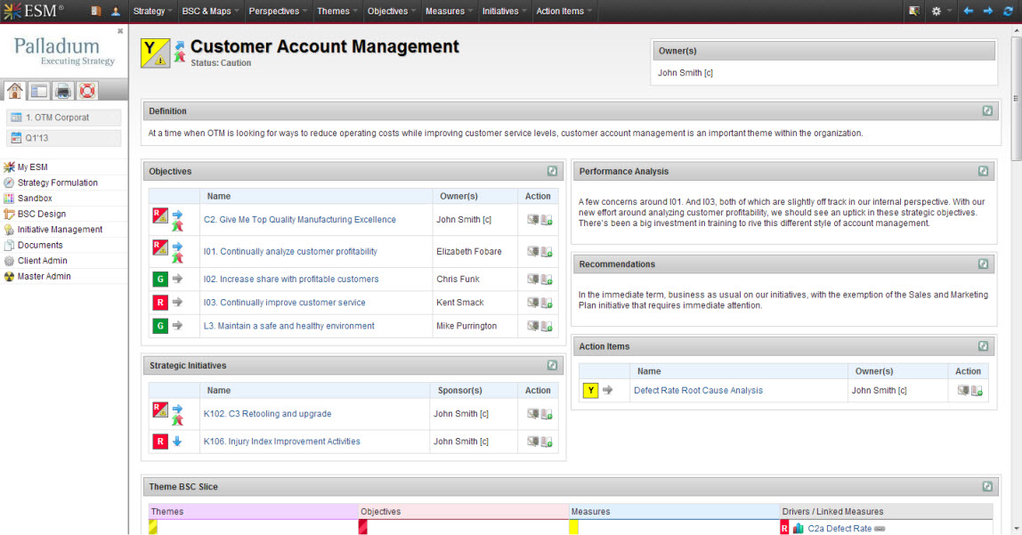Screen dimensions: 1022x535
Task: Click comment action icon in I03 row
Action: 532,303
